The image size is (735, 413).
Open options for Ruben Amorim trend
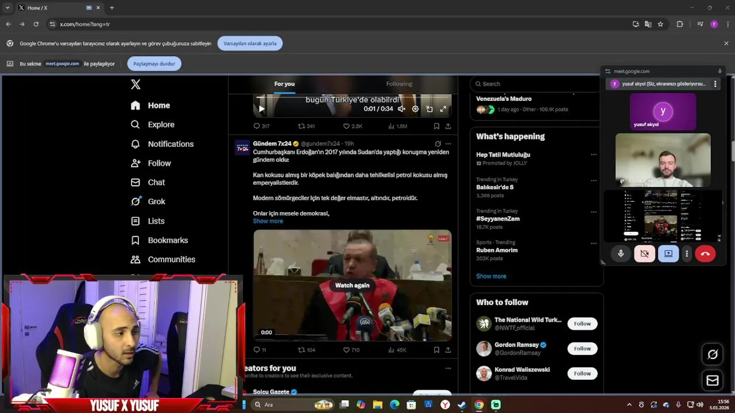click(594, 243)
